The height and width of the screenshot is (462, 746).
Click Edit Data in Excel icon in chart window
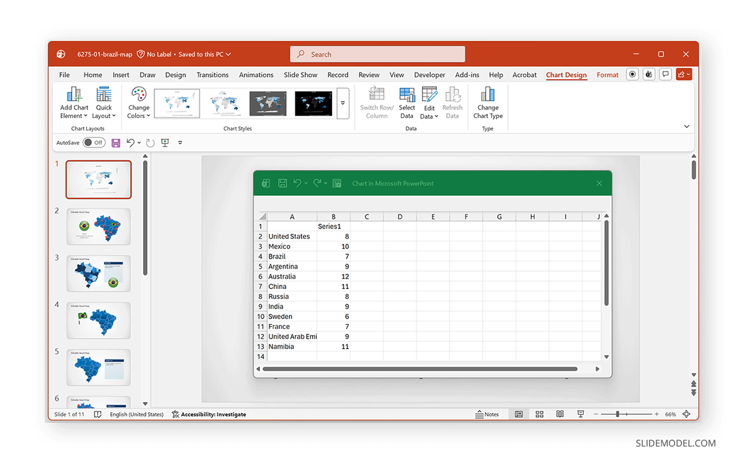point(337,183)
